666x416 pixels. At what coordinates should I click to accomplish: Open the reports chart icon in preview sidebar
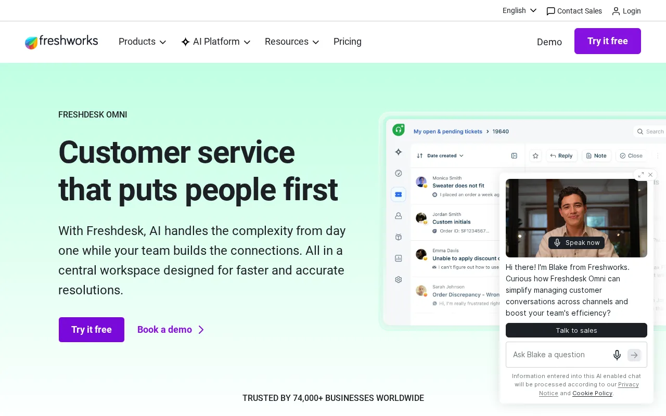pyautogui.click(x=399, y=258)
